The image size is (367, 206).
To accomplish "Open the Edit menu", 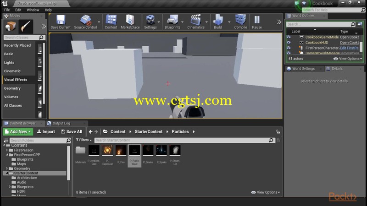I will 18,10.
